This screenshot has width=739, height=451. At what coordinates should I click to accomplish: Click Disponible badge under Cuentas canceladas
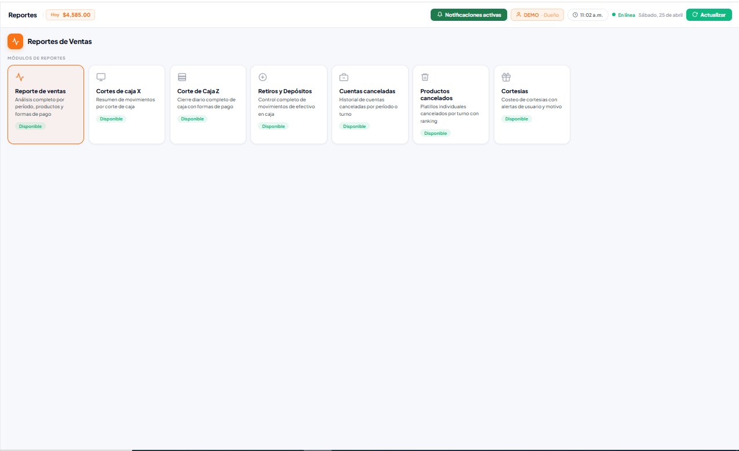tap(354, 126)
